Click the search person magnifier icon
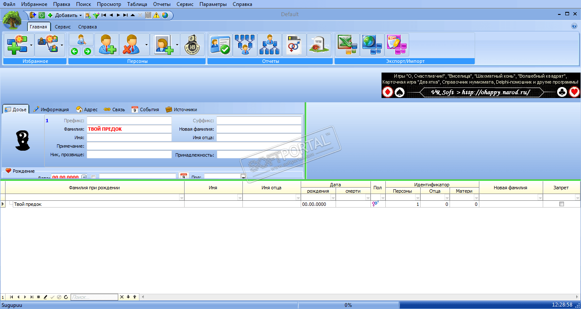Image resolution: width=581 pixels, height=309 pixels. (x=81, y=40)
